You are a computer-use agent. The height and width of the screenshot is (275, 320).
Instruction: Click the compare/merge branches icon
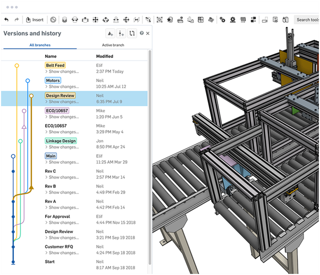pos(132,33)
